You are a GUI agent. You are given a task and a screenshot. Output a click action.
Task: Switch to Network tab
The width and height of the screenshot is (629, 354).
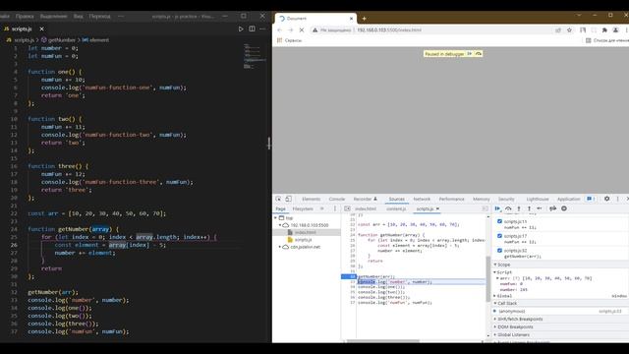pyautogui.click(x=422, y=199)
